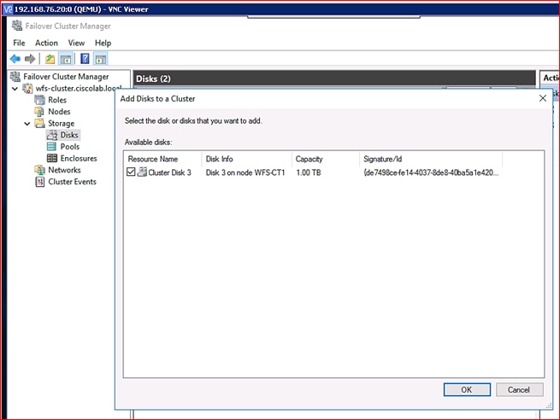The image size is (560, 420).
Task: Click the Back arrow toolbar icon
Action: pos(15,58)
